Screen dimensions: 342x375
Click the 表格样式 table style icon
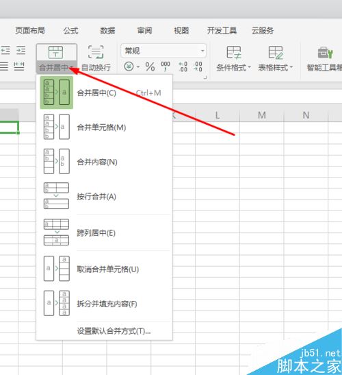click(x=276, y=52)
